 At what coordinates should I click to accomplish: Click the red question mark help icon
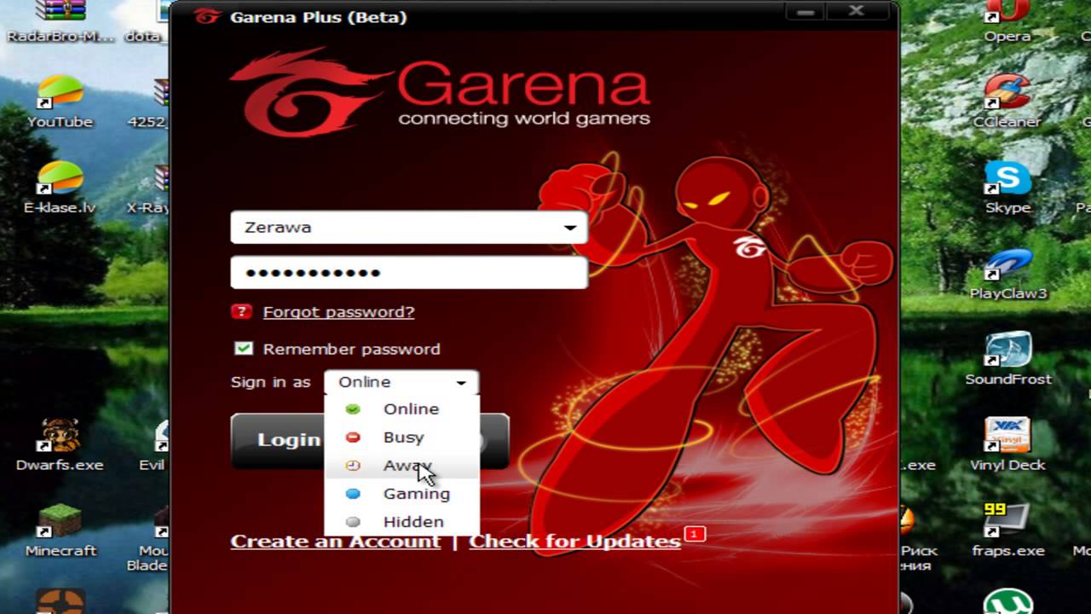(241, 311)
